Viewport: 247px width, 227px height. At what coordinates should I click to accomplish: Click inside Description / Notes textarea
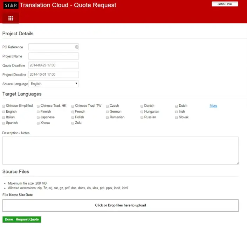pos(120,150)
